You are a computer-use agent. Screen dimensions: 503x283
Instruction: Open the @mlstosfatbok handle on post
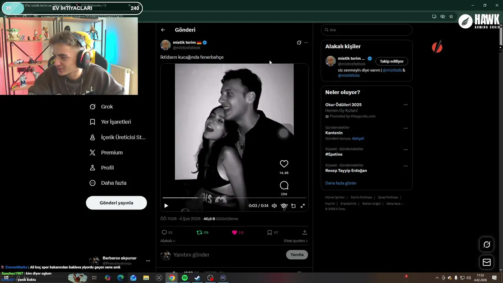187,48
